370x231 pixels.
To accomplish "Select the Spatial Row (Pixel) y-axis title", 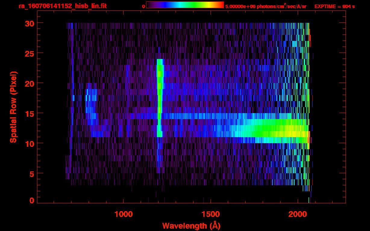I will [13, 107].
